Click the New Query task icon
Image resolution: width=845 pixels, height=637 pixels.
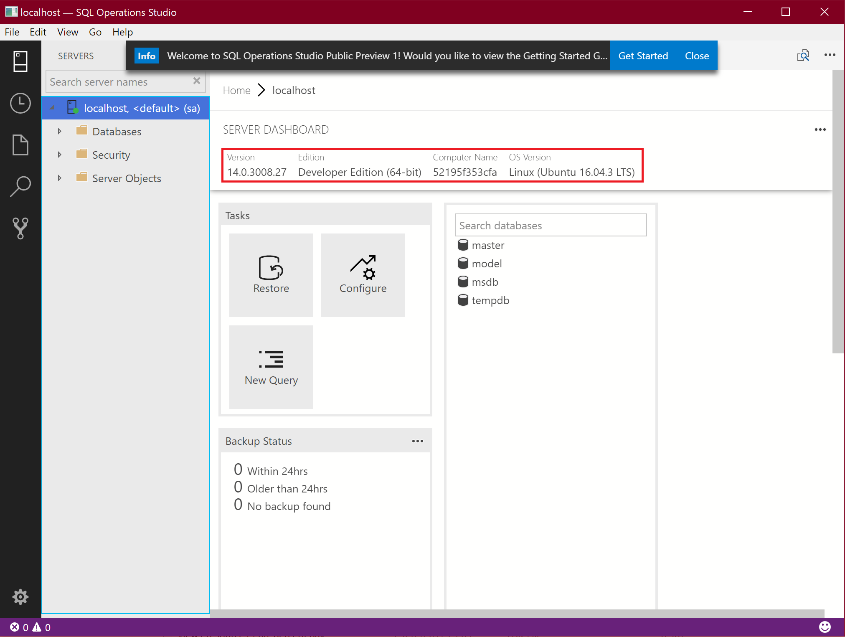pos(271,359)
